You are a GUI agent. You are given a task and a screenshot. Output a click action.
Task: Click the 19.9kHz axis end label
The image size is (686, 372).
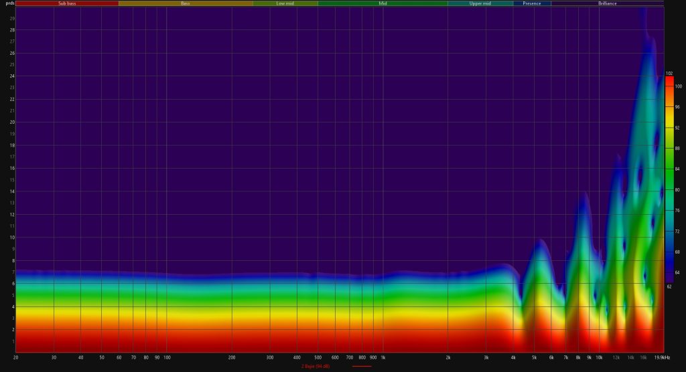click(663, 358)
